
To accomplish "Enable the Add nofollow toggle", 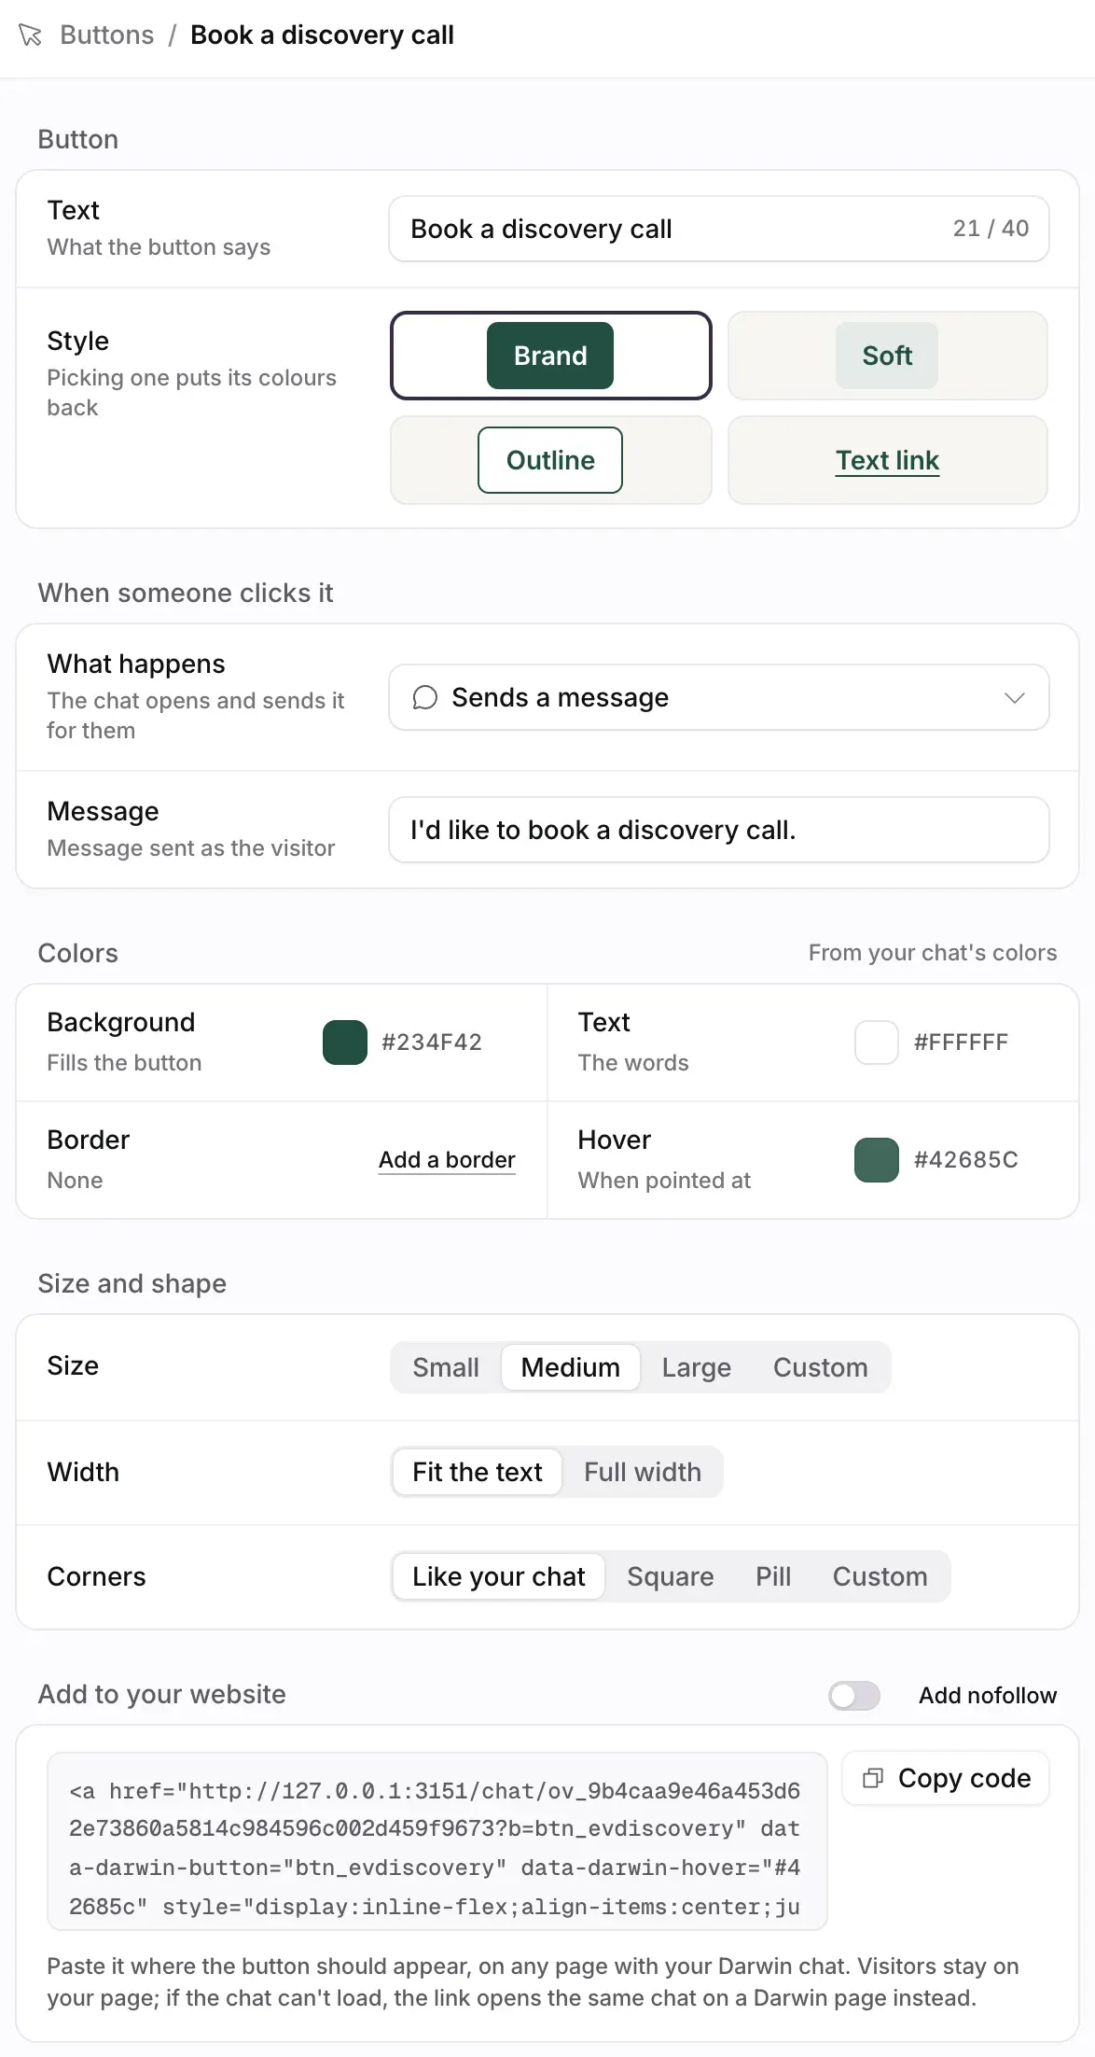I will tap(854, 1696).
